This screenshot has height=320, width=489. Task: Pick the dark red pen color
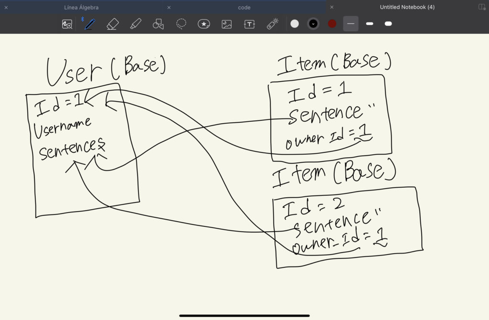pyautogui.click(x=332, y=23)
